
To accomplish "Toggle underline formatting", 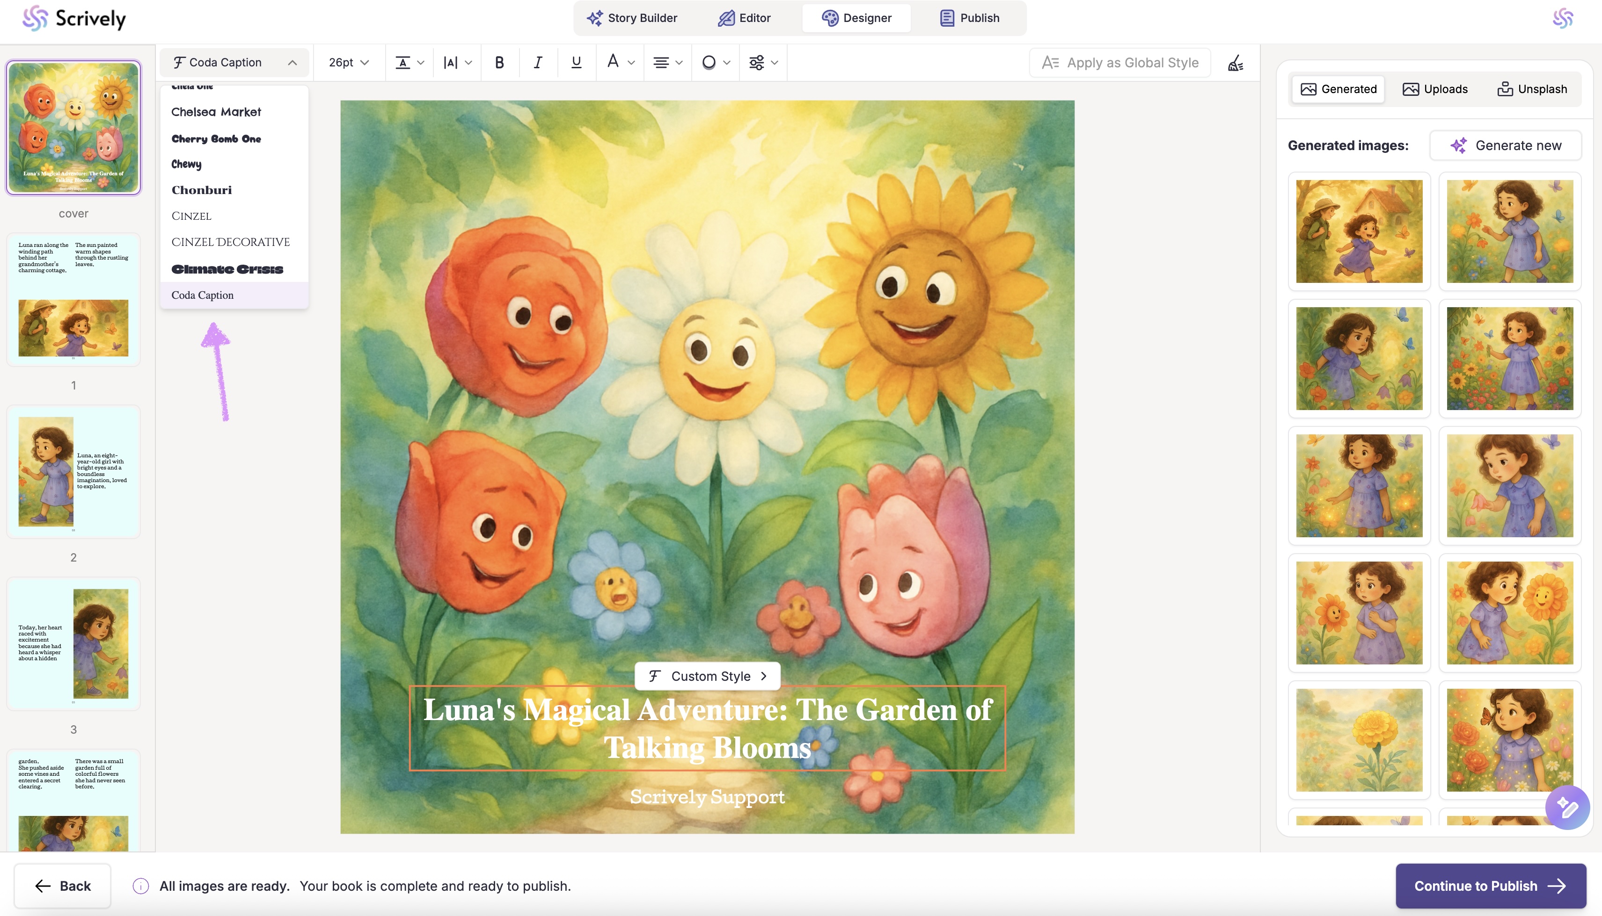I will click(576, 62).
